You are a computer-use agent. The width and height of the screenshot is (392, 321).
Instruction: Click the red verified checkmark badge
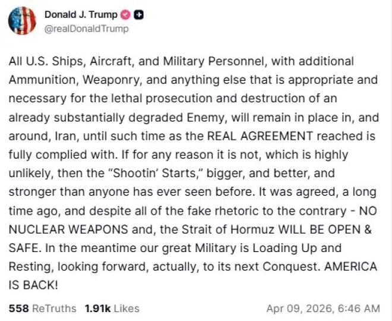[x=125, y=15]
